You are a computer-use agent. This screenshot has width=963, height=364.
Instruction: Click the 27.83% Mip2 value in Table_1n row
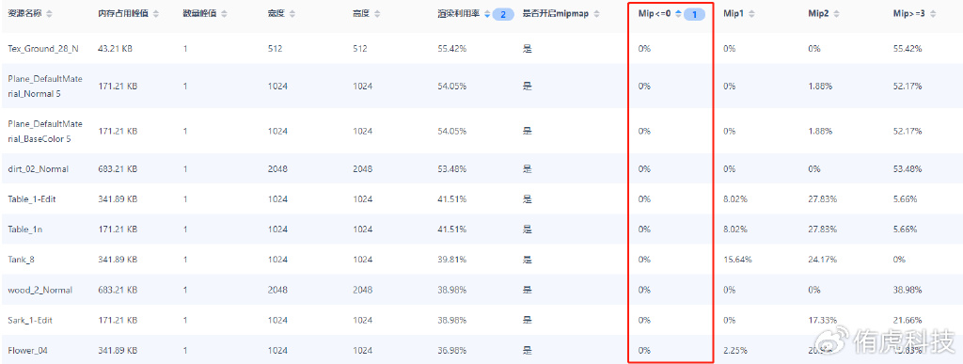[822, 229]
